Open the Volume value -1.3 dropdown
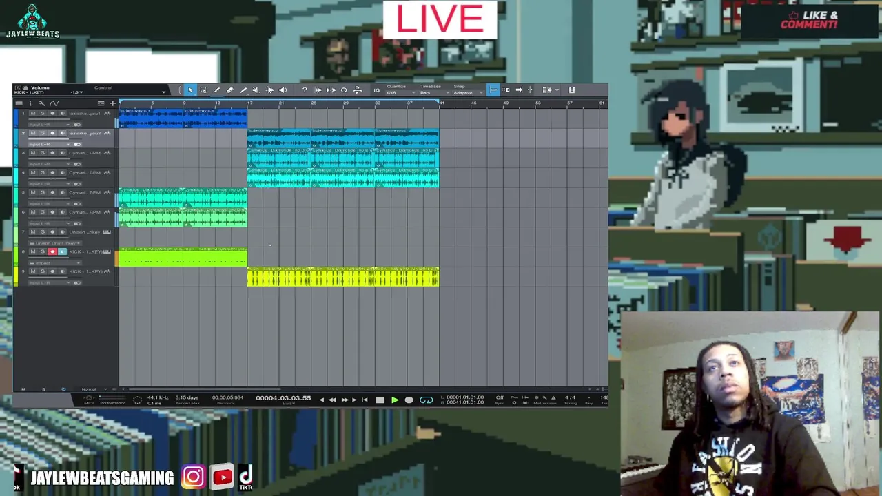The width and height of the screenshot is (882, 496). coord(76,92)
